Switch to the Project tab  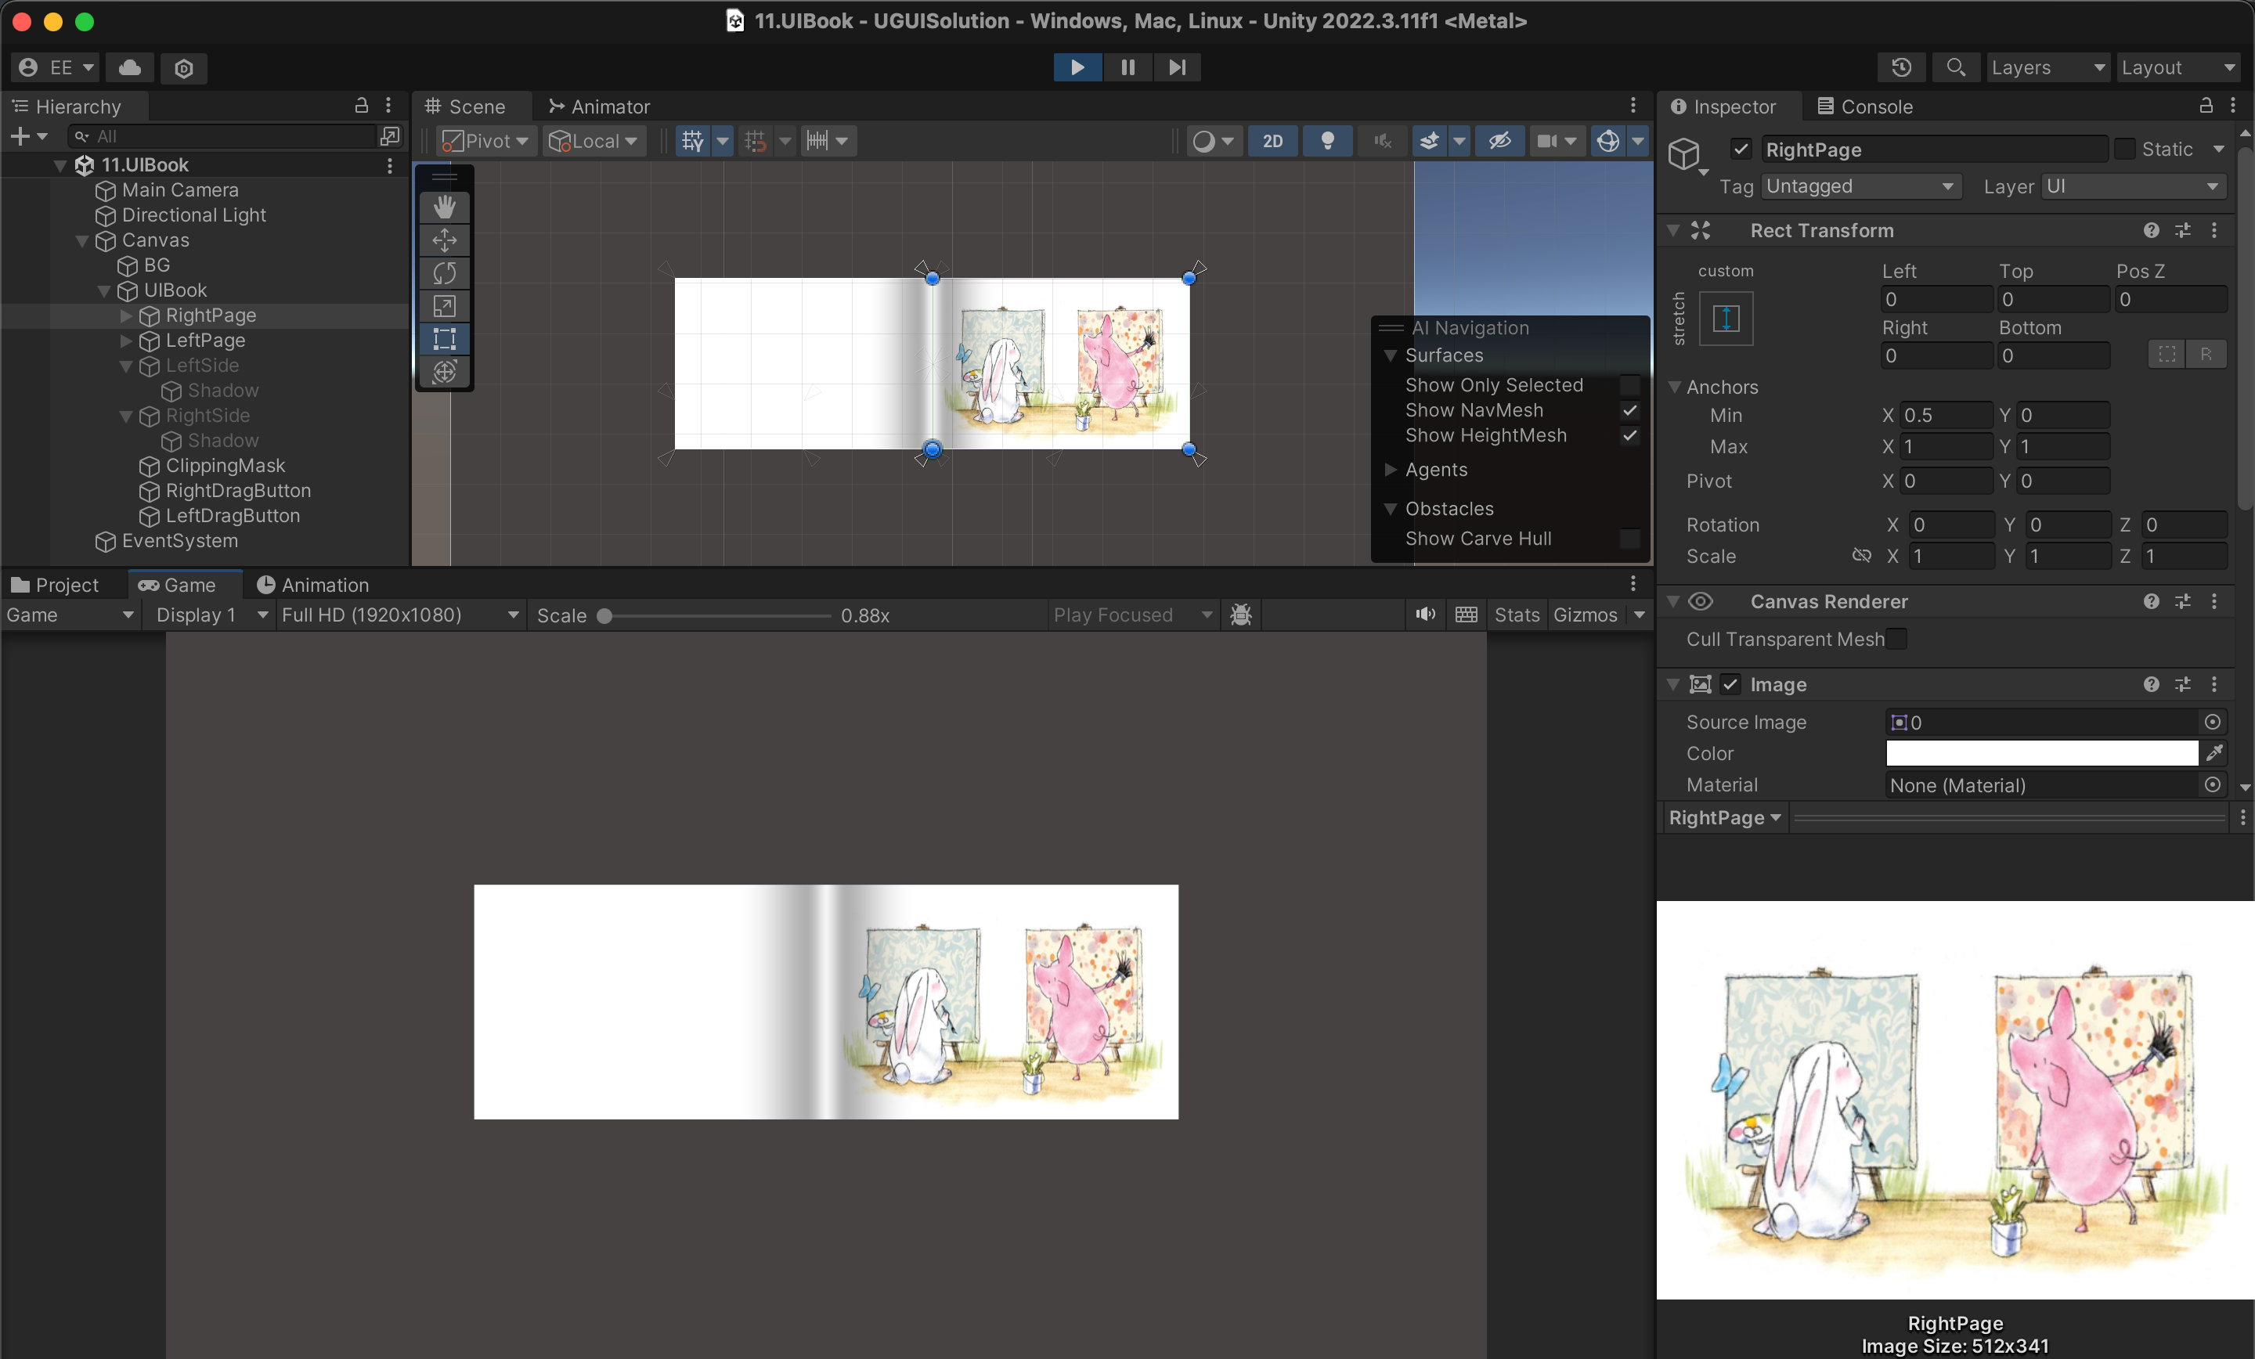click(55, 585)
